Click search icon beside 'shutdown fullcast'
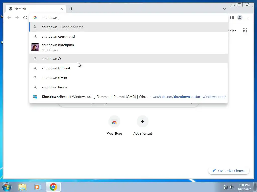The image size is (257, 192). (x=35, y=68)
